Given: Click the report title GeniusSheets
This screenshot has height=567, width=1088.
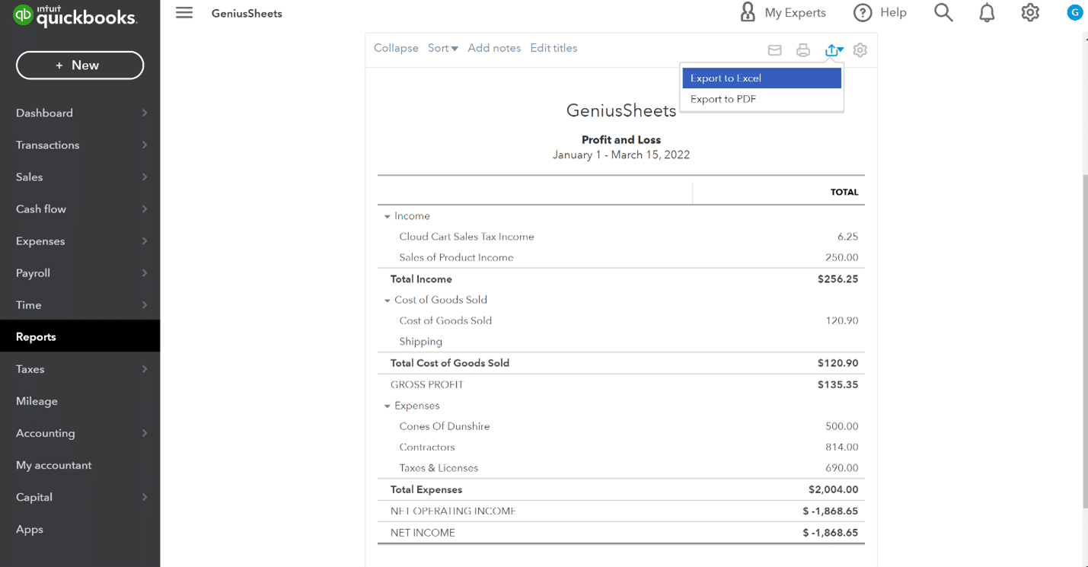Looking at the screenshot, I should coord(621,110).
